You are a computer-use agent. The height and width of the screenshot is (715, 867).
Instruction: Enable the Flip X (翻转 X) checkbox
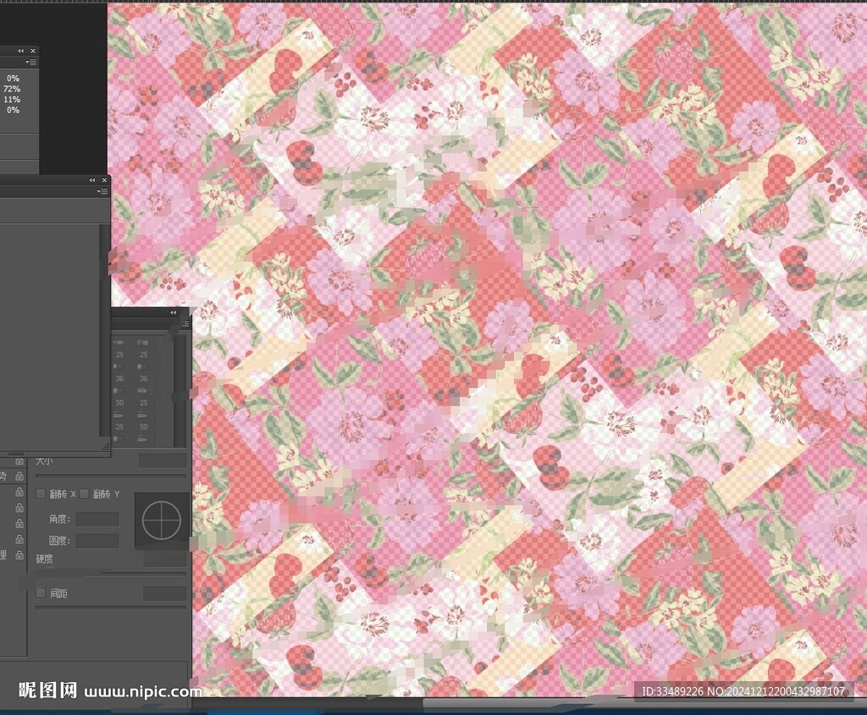(x=41, y=494)
